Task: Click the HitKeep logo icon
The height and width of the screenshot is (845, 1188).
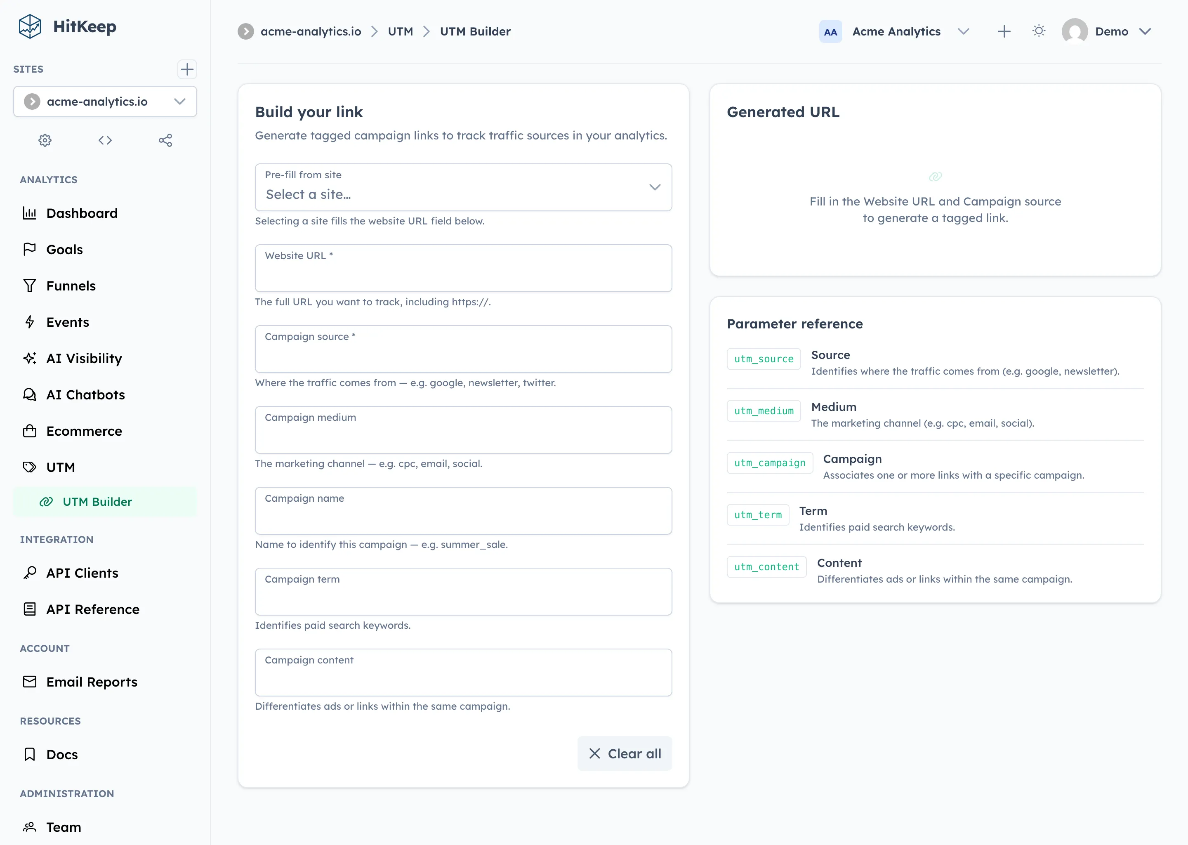Action: pyautogui.click(x=30, y=26)
